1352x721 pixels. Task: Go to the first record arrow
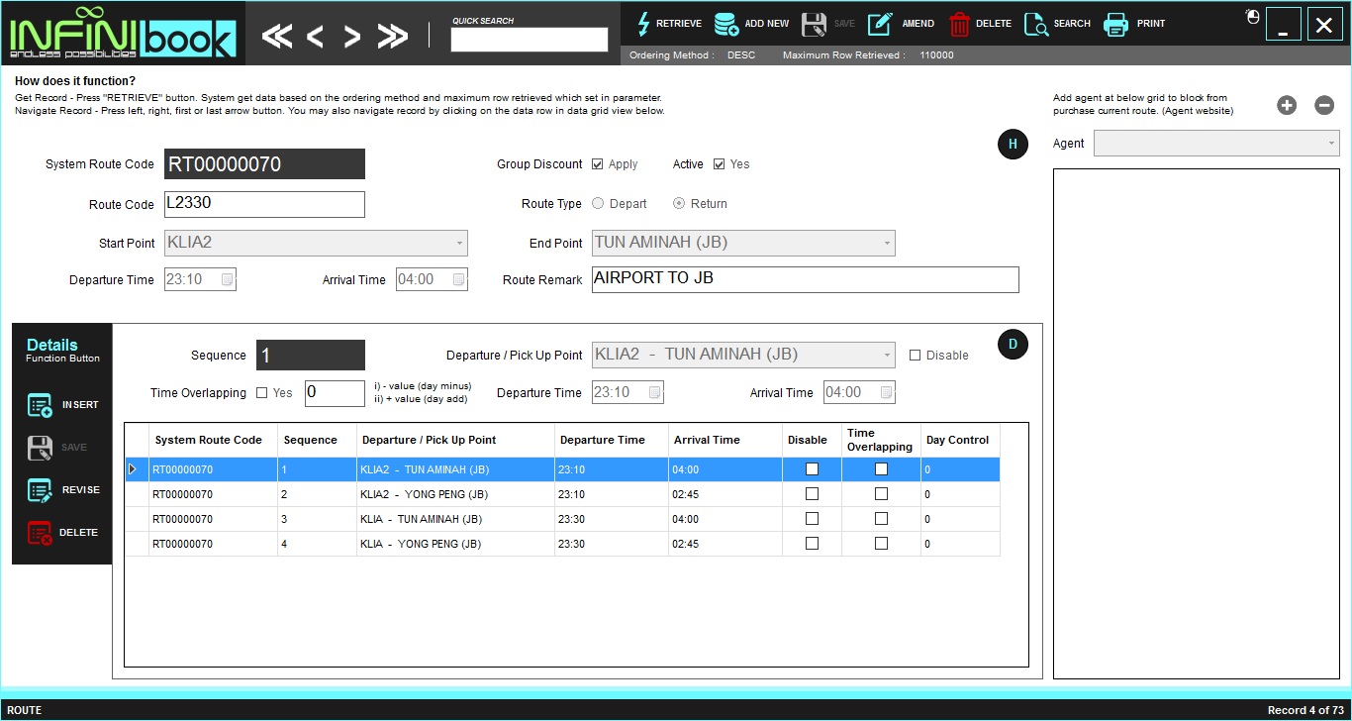pos(277,37)
